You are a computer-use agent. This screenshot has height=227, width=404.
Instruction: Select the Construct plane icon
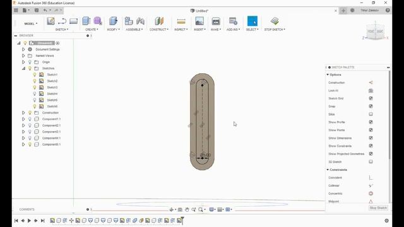(159, 21)
